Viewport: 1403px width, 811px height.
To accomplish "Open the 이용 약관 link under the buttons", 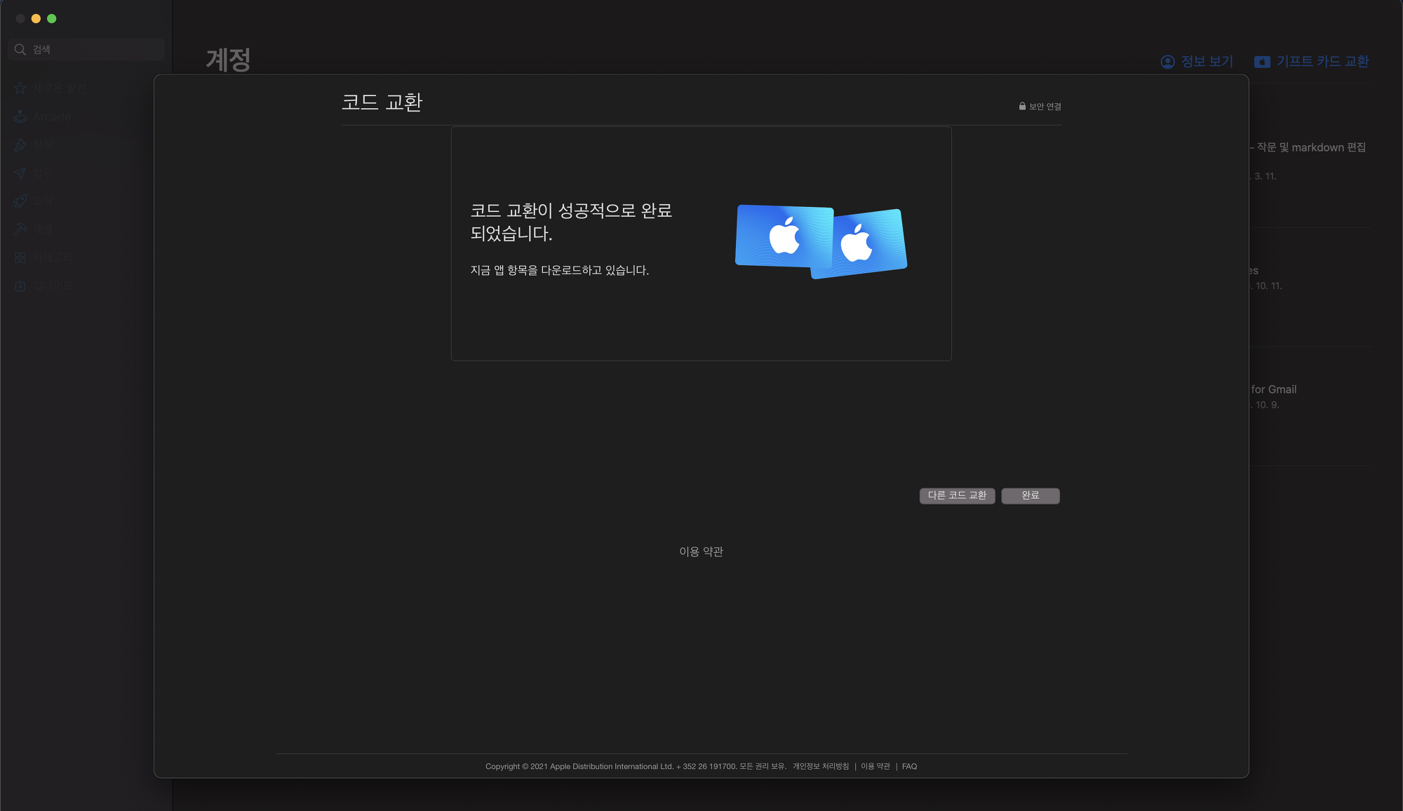I will 701,551.
